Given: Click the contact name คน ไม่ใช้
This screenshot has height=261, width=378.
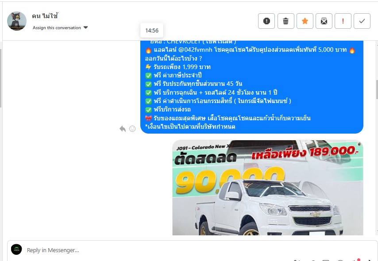Looking at the screenshot, I should click(45, 16).
